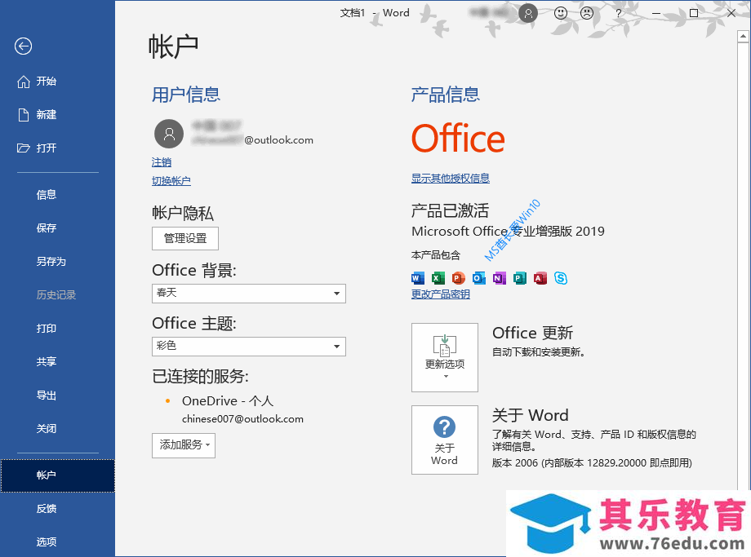Click the scrollbar up arrow on the right edge
751x557 pixels.
coord(743,37)
